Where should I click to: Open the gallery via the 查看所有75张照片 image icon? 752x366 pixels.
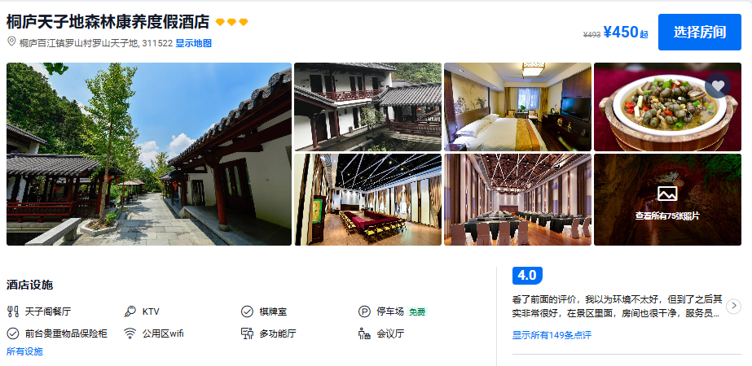[667, 194]
